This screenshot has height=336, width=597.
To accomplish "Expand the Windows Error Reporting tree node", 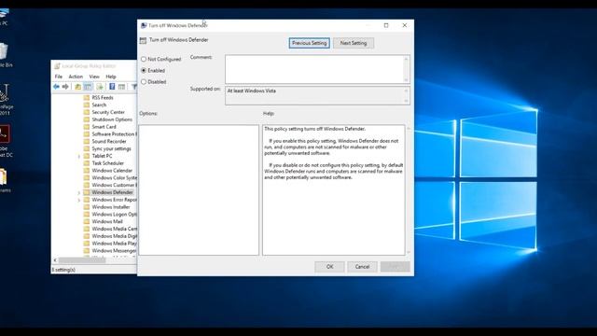I will (x=79, y=200).
